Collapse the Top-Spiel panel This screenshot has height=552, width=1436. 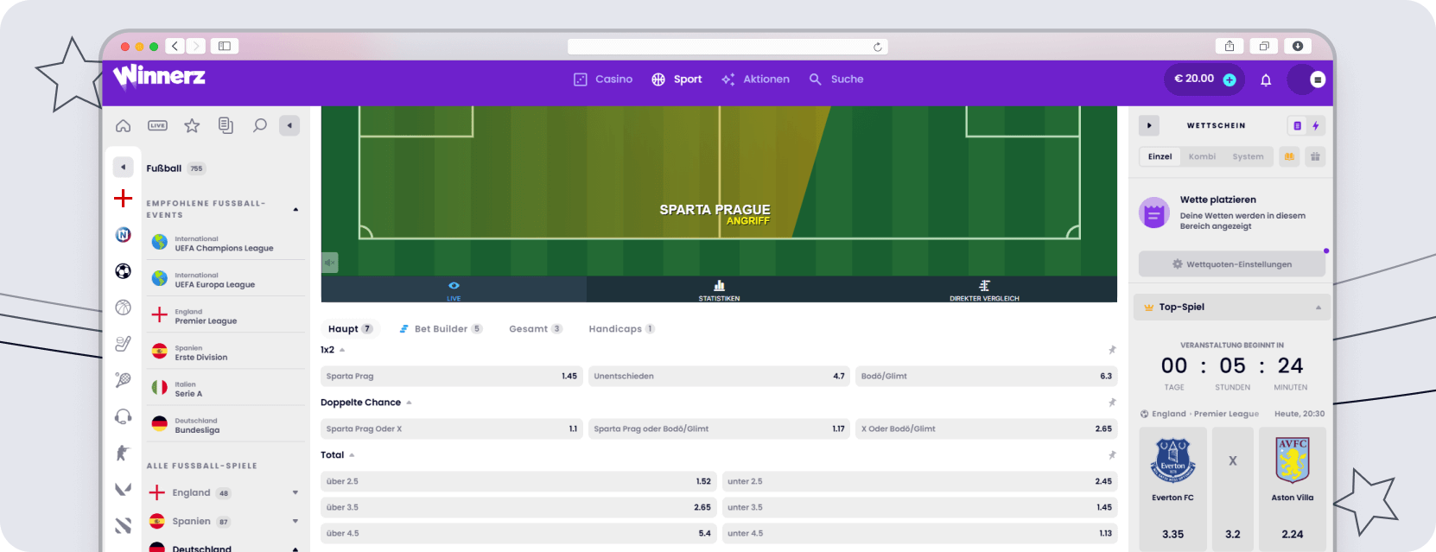click(1318, 308)
